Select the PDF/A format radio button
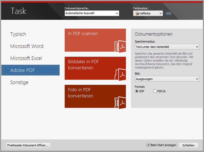Screen dimensions: 204x152 pos(155,91)
